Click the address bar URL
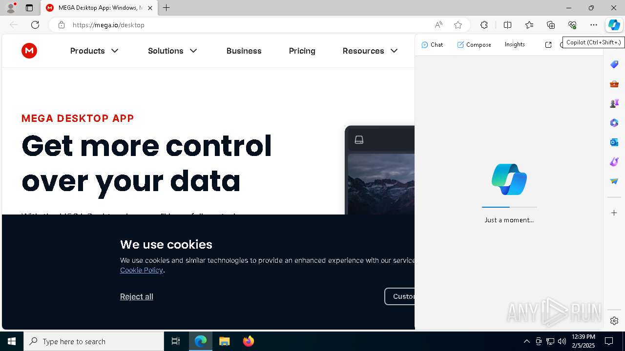Viewport: 625px width, 351px height. (108, 25)
